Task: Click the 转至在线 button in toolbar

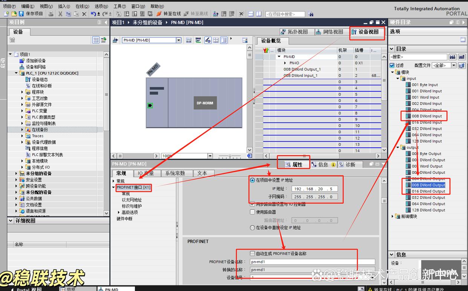Action: (x=168, y=14)
